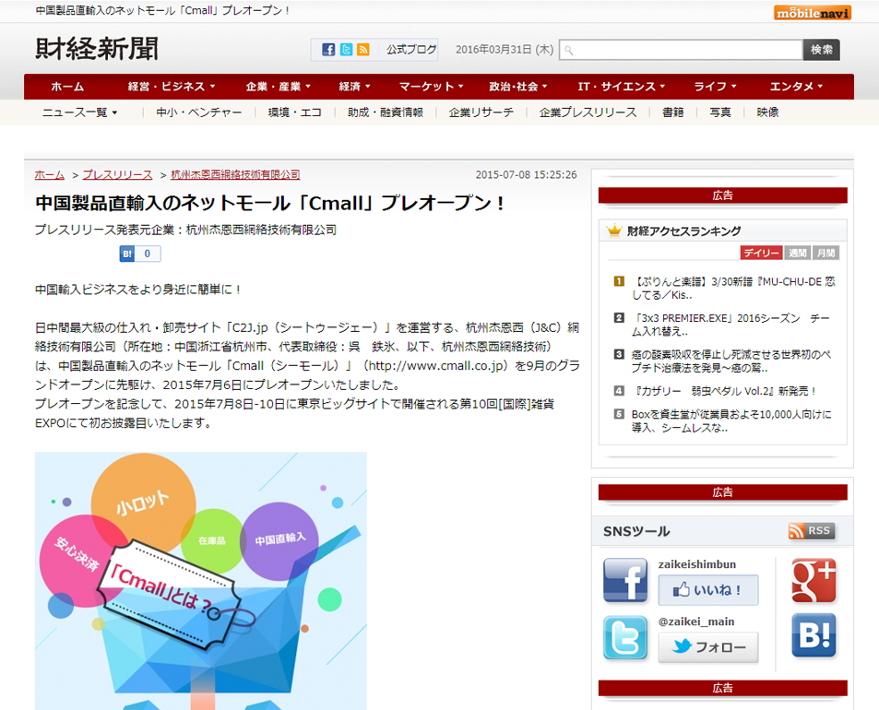Open the Facebook icon in the header
Viewport: 879px width, 710px height.
(328, 50)
